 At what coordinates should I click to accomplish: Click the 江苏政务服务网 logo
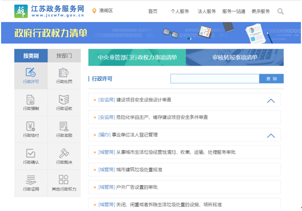point(49,11)
